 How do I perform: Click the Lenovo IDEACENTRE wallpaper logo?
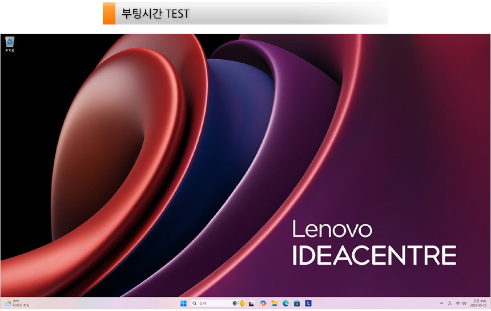tap(374, 243)
